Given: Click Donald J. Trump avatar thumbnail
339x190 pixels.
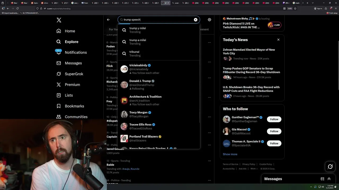Looking at the screenshot, I should [124, 85].
